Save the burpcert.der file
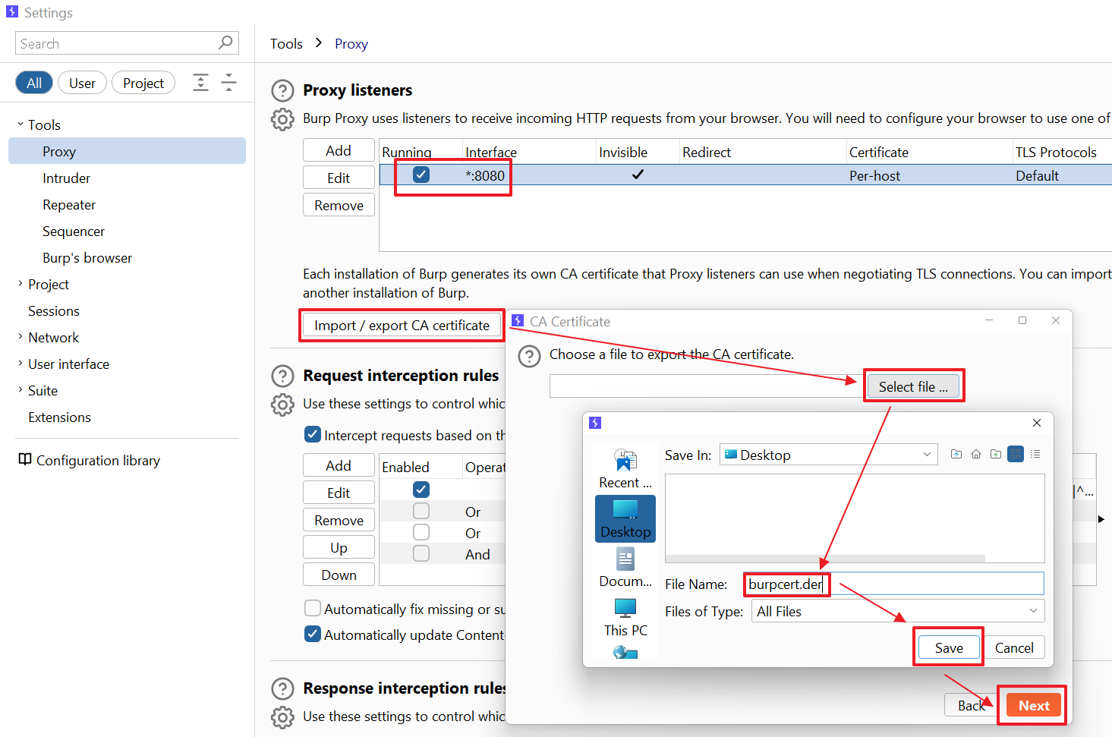Viewport: 1112px width, 737px height. click(949, 647)
